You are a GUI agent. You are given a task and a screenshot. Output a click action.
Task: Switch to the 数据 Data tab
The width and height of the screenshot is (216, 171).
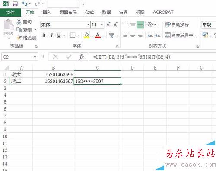click(106, 13)
